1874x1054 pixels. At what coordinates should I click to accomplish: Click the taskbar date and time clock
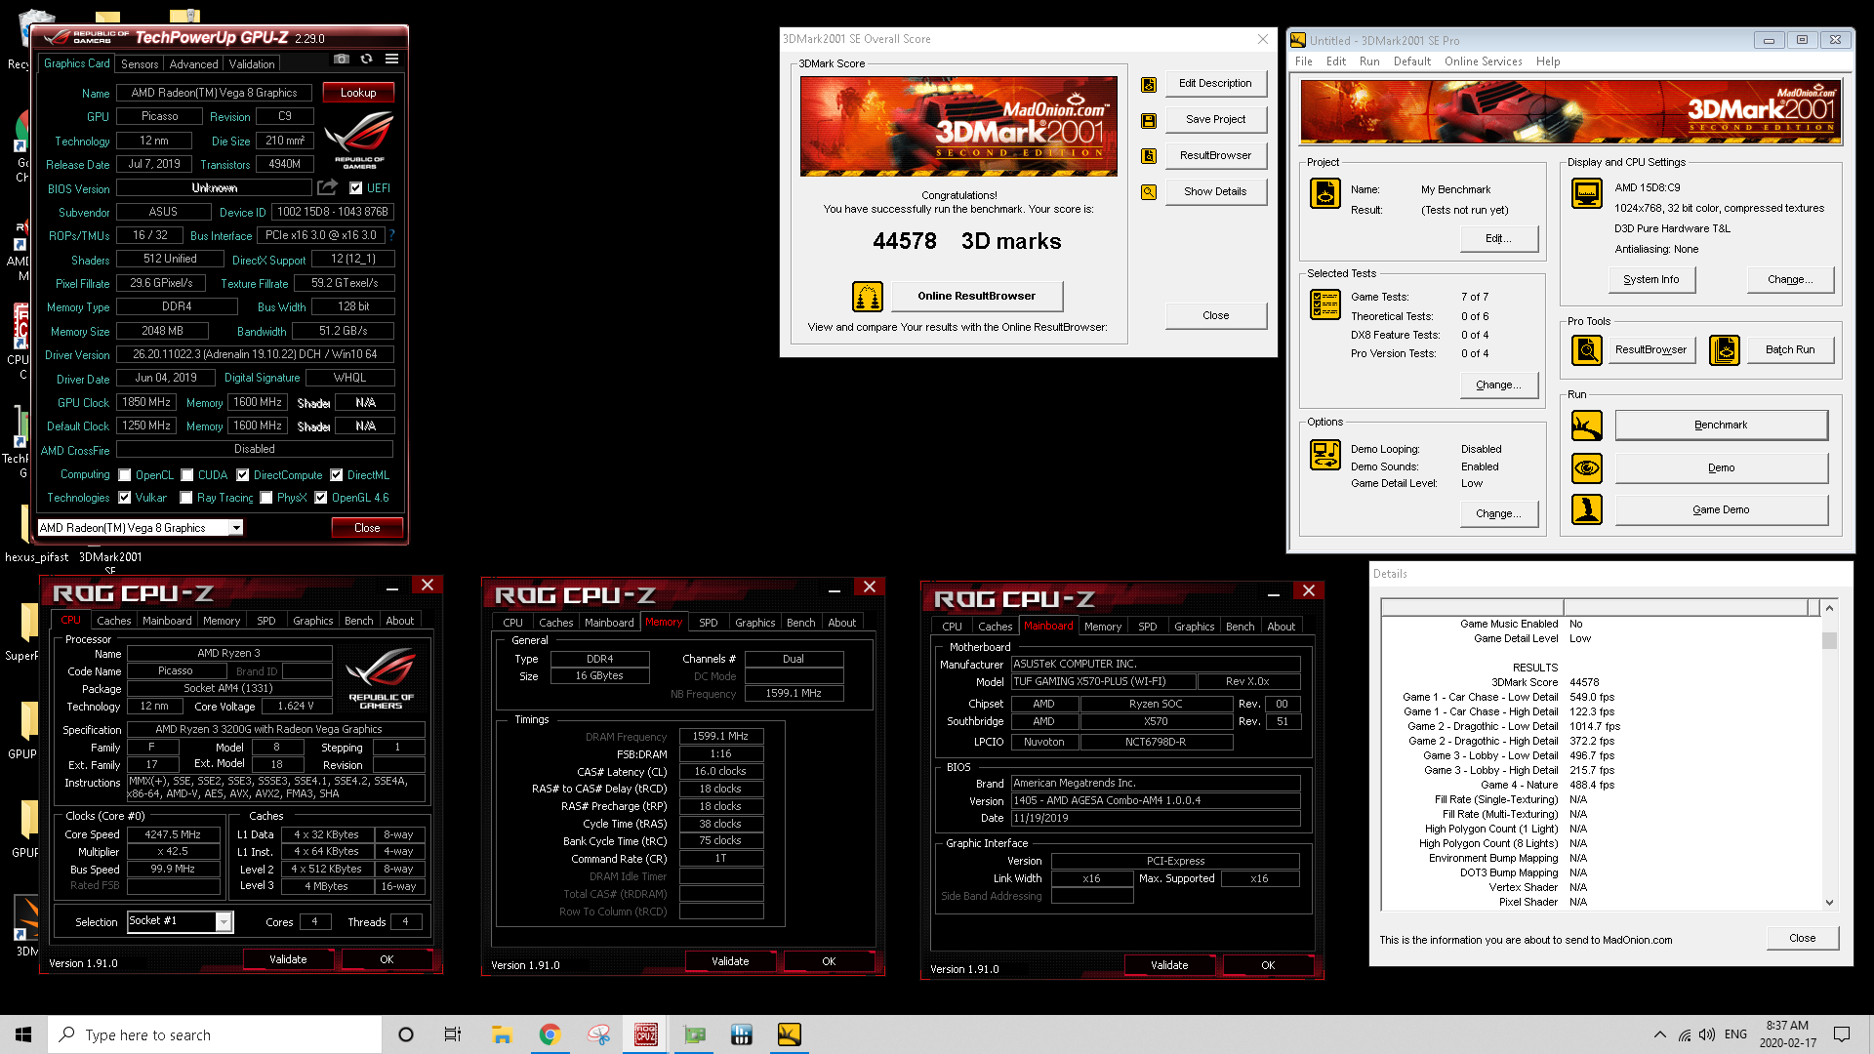(1787, 1034)
